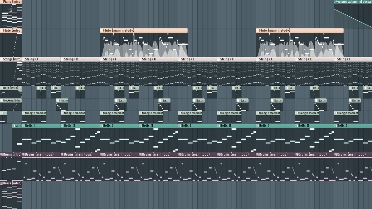Select the second Flute (main melody) title bar

click(300, 30)
